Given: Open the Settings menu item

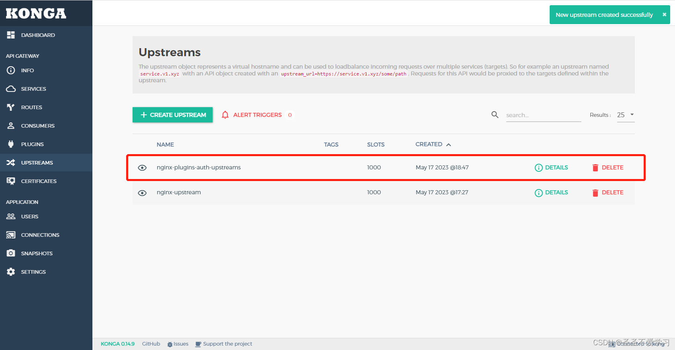Looking at the screenshot, I should click(x=46, y=272).
